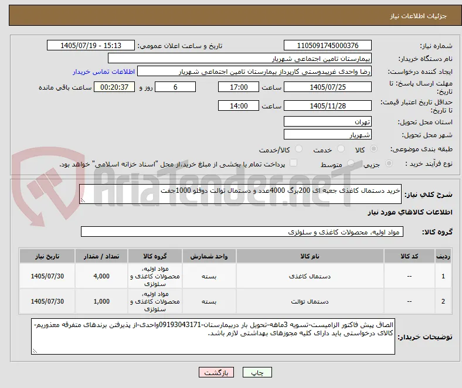Click the delivery province field تهران
This screenshot has width=462, height=388.
[x=327, y=121]
